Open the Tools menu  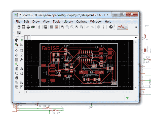click(56, 22)
